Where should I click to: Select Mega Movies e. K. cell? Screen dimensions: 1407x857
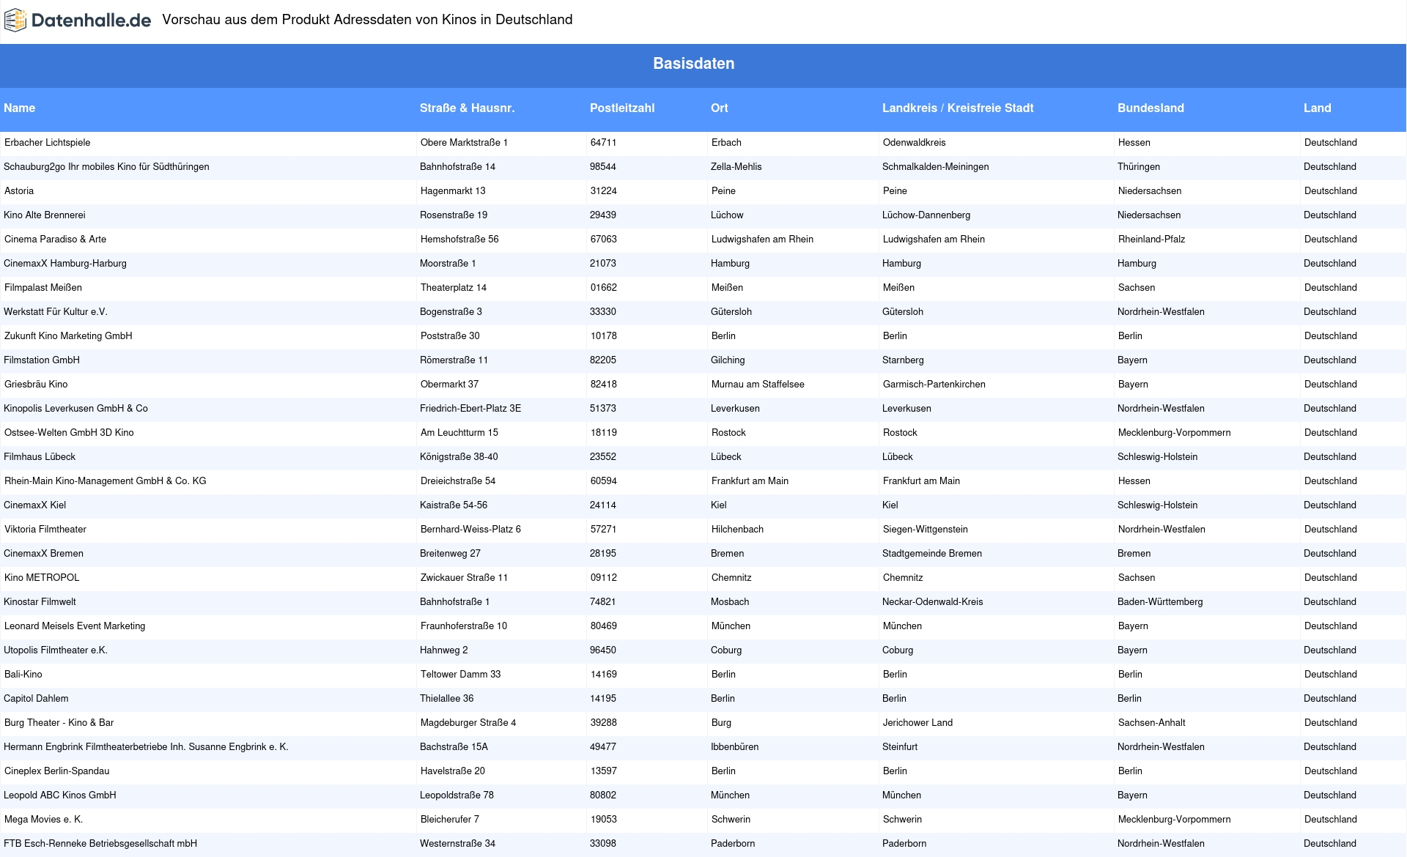tap(43, 820)
